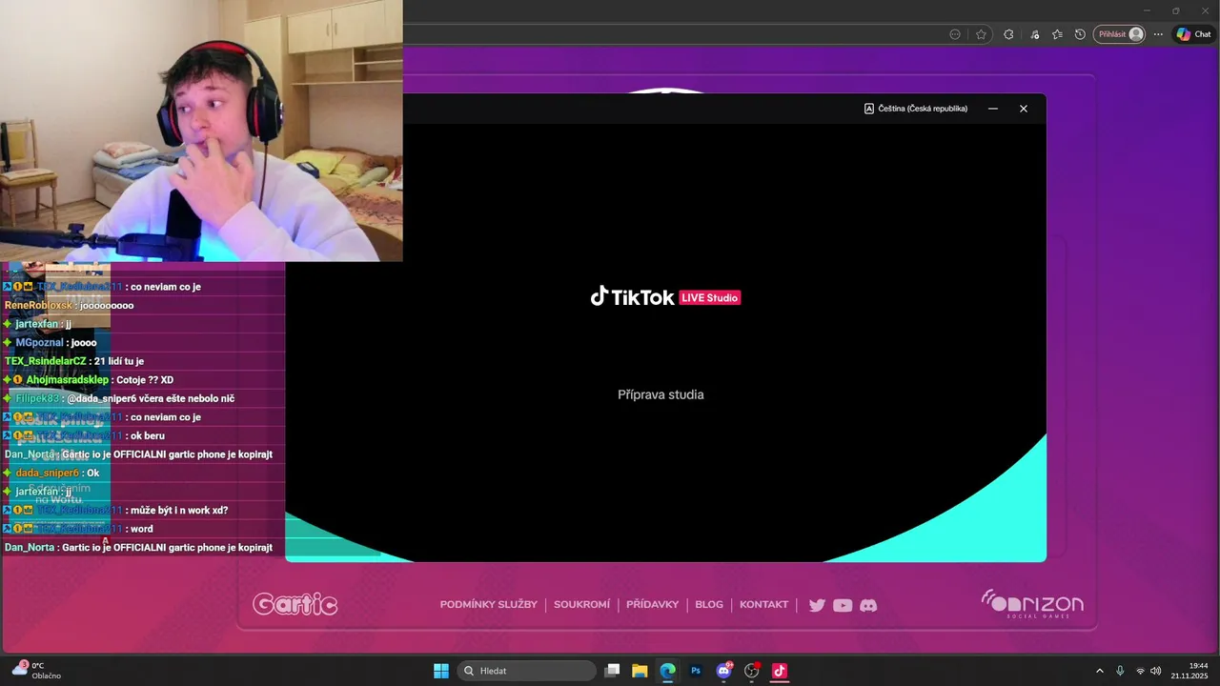
Task: Open Edge favorites list icon
Action: point(1057,34)
